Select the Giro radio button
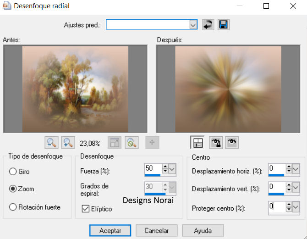The width and height of the screenshot is (307, 239). 13,172
